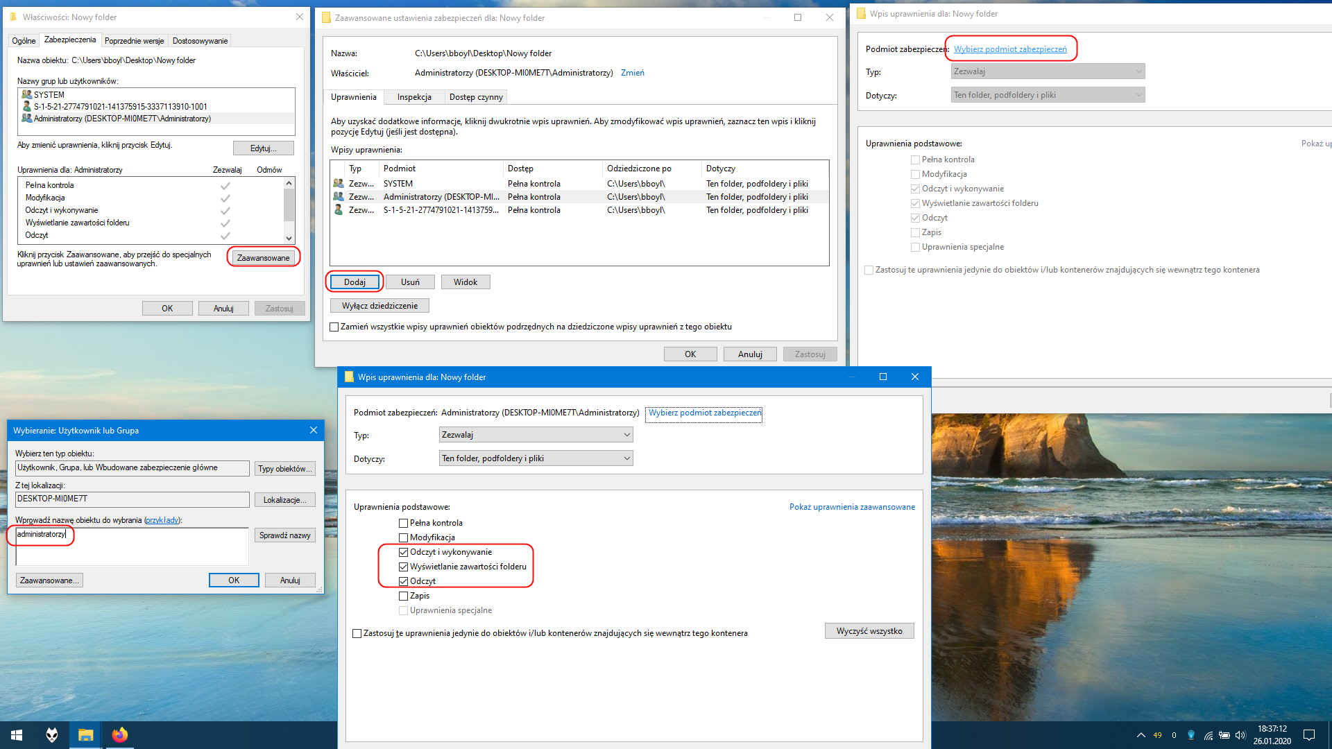Click Pokaż uprawnienia zaawansowane link
1332x749 pixels.
tap(852, 507)
